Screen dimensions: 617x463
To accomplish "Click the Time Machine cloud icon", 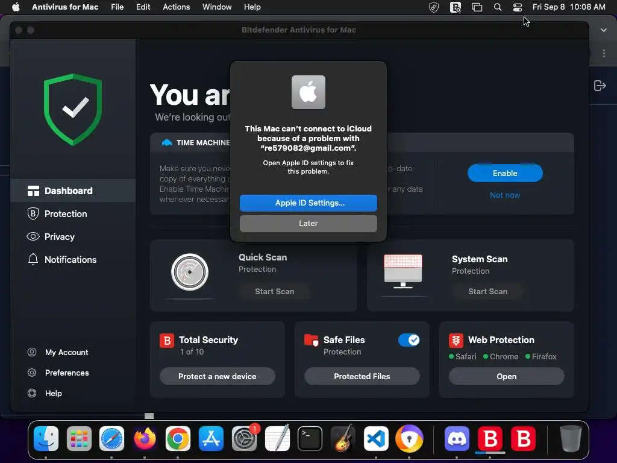I will click(x=167, y=142).
